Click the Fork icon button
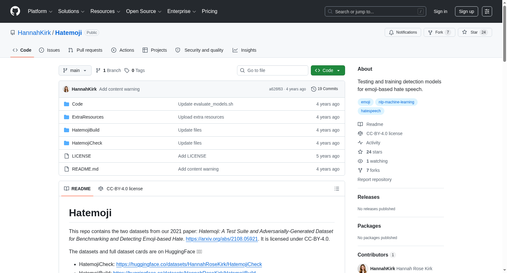Viewport: 507px width, 273px height. click(x=430, y=32)
